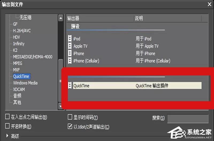Select QuickTime in the format tree
This screenshot has width=214, height=141.
(x=22, y=76)
